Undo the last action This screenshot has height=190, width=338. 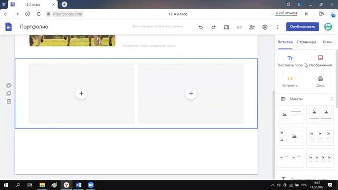click(201, 27)
